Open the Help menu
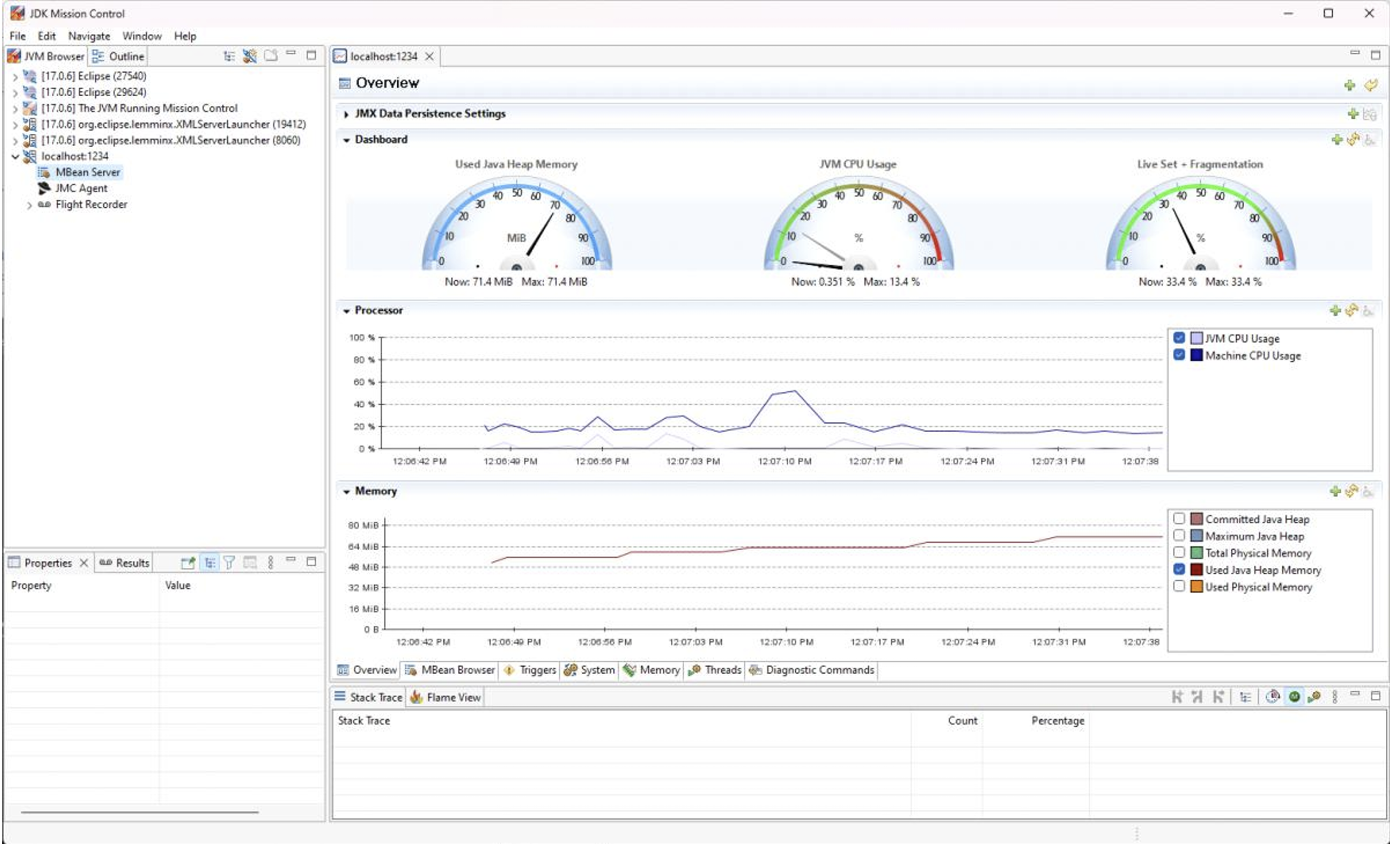The width and height of the screenshot is (1390, 844). tap(185, 36)
